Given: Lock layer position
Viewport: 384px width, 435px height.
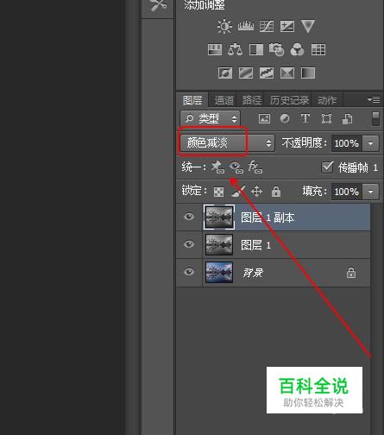Looking at the screenshot, I should point(256,192).
